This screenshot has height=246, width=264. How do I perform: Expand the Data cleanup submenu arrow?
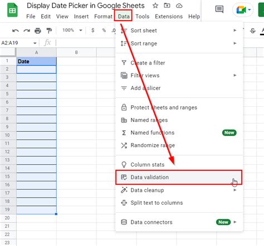point(235,190)
